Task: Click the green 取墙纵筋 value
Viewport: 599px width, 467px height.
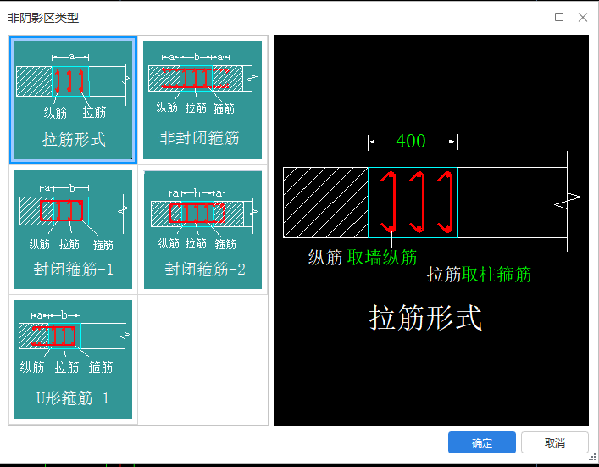Action: tap(381, 257)
